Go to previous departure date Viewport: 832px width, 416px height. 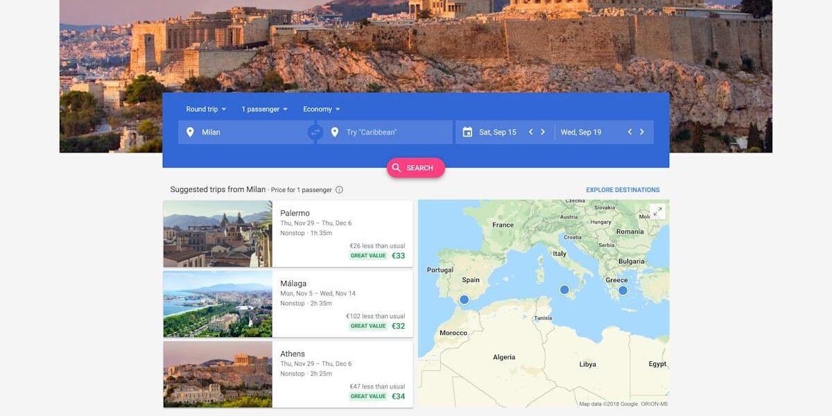point(530,132)
